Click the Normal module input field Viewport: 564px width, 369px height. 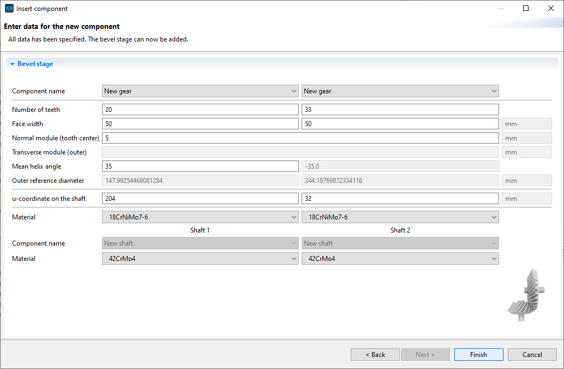(x=300, y=138)
